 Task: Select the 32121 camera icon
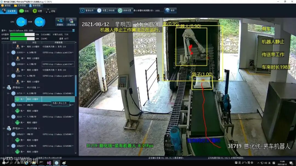point(13,117)
